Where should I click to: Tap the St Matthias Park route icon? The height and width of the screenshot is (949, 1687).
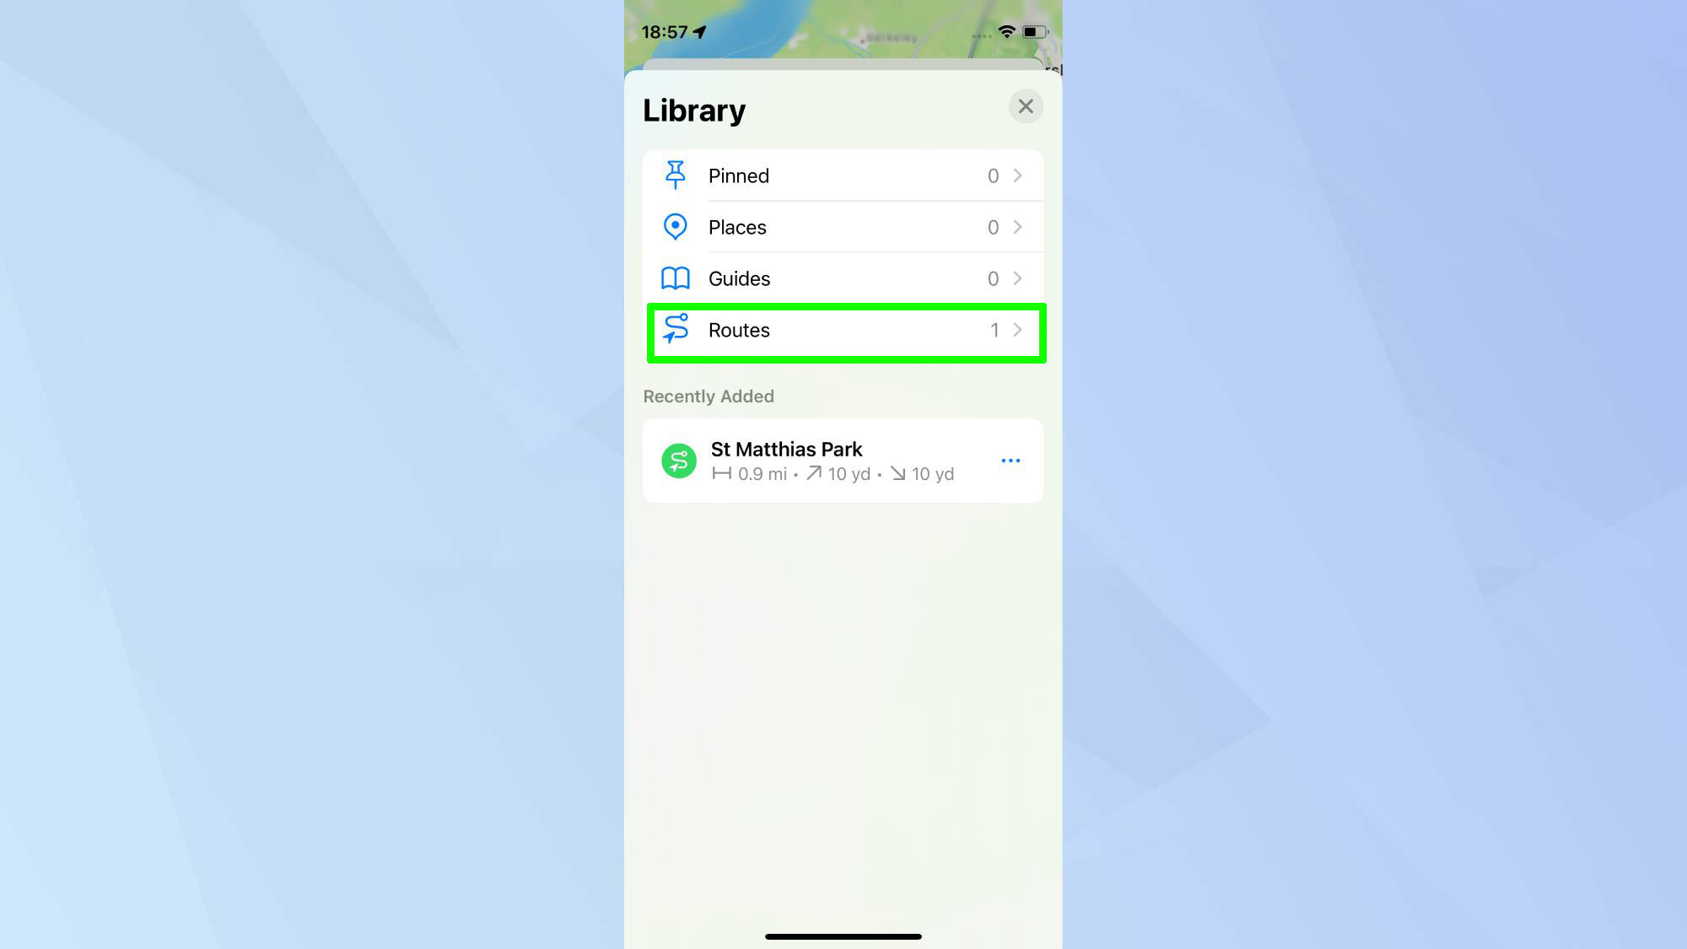[x=676, y=460]
